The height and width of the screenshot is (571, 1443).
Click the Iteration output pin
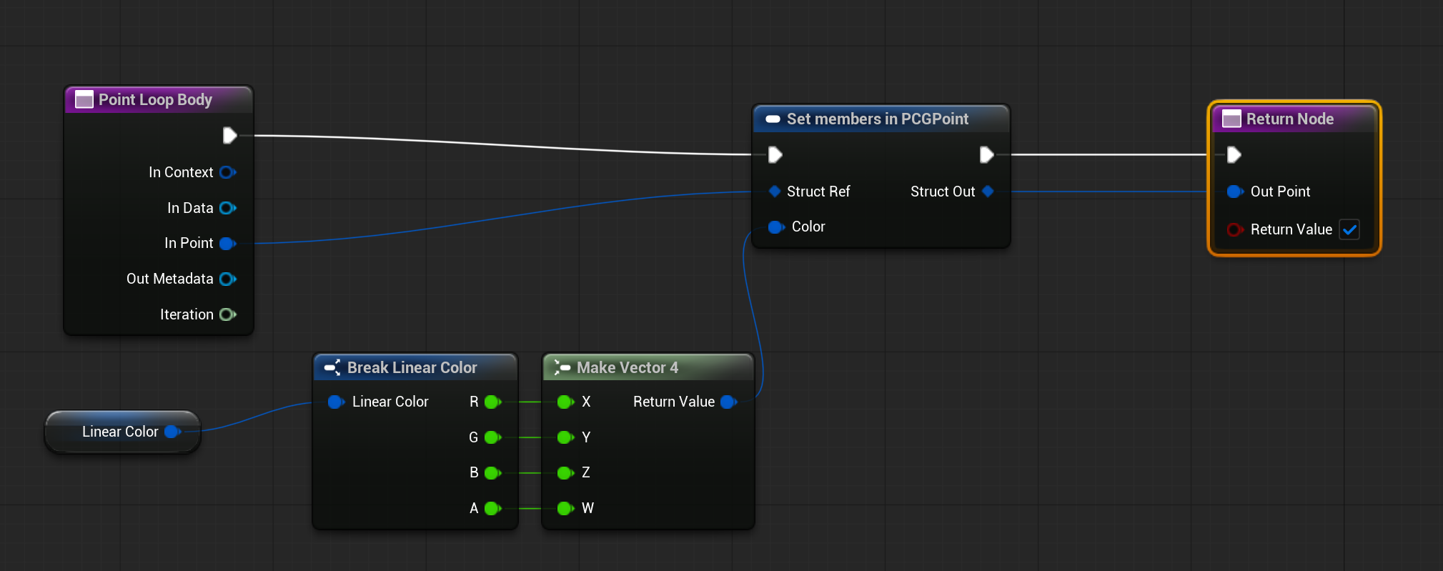click(x=227, y=314)
